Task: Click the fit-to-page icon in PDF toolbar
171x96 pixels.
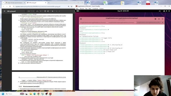Action: coord(45,11)
